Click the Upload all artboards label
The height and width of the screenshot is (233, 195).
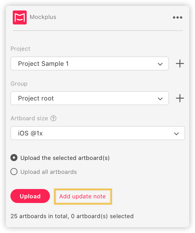click(x=48, y=172)
